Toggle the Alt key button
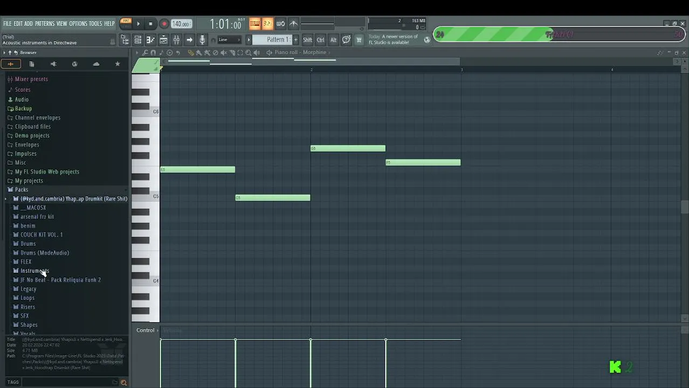 333,40
